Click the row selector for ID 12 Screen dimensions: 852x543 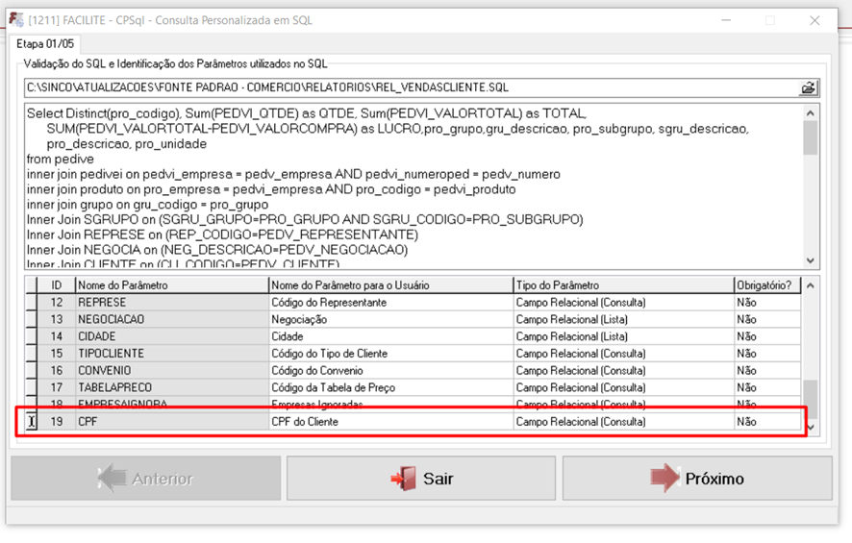click(32, 303)
